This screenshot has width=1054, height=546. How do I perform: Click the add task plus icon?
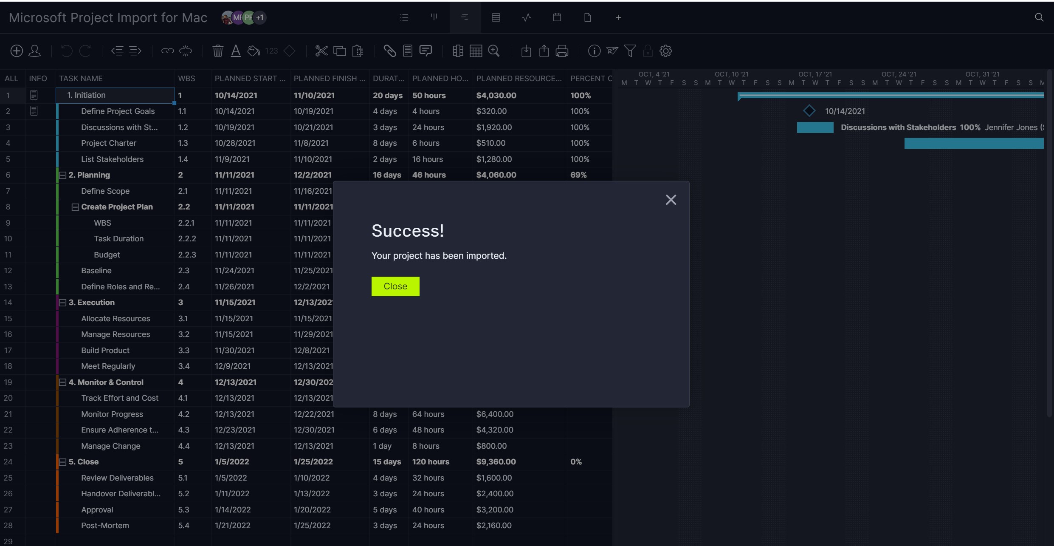pos(17,51)
